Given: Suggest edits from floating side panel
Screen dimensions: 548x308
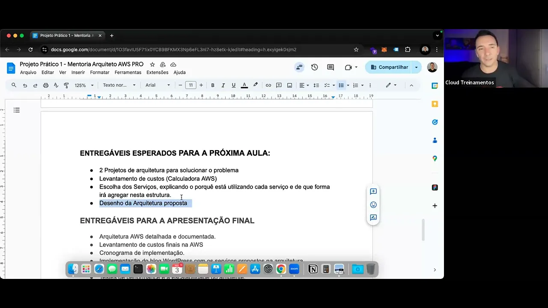Looking at the screenshot, I should coord(373,218).
